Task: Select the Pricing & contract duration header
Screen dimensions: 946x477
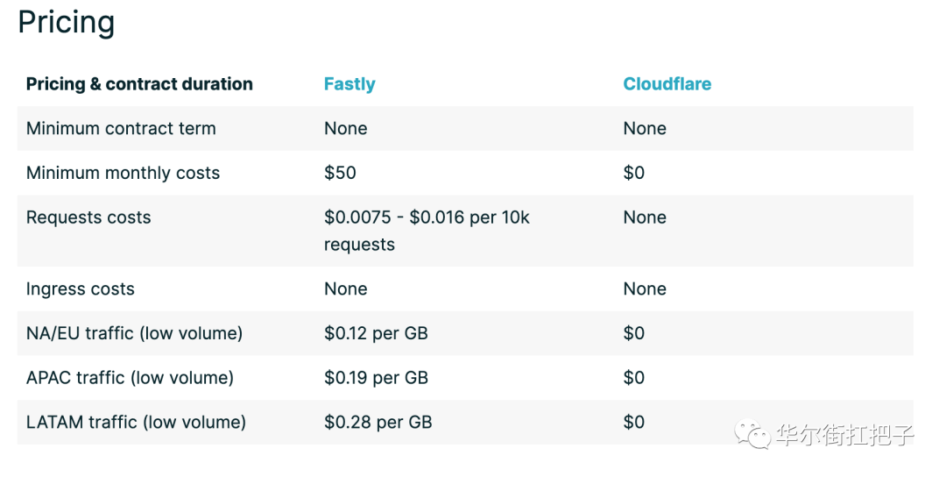Action: (x=139, y=84)
